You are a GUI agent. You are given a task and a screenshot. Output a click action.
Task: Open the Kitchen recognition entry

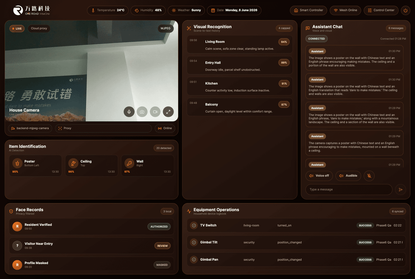[x=240, y=86]
